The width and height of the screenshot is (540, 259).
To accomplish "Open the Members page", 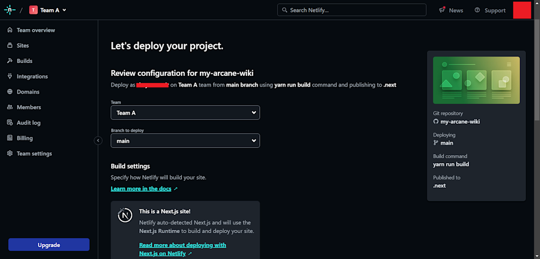I will point(29,107).
